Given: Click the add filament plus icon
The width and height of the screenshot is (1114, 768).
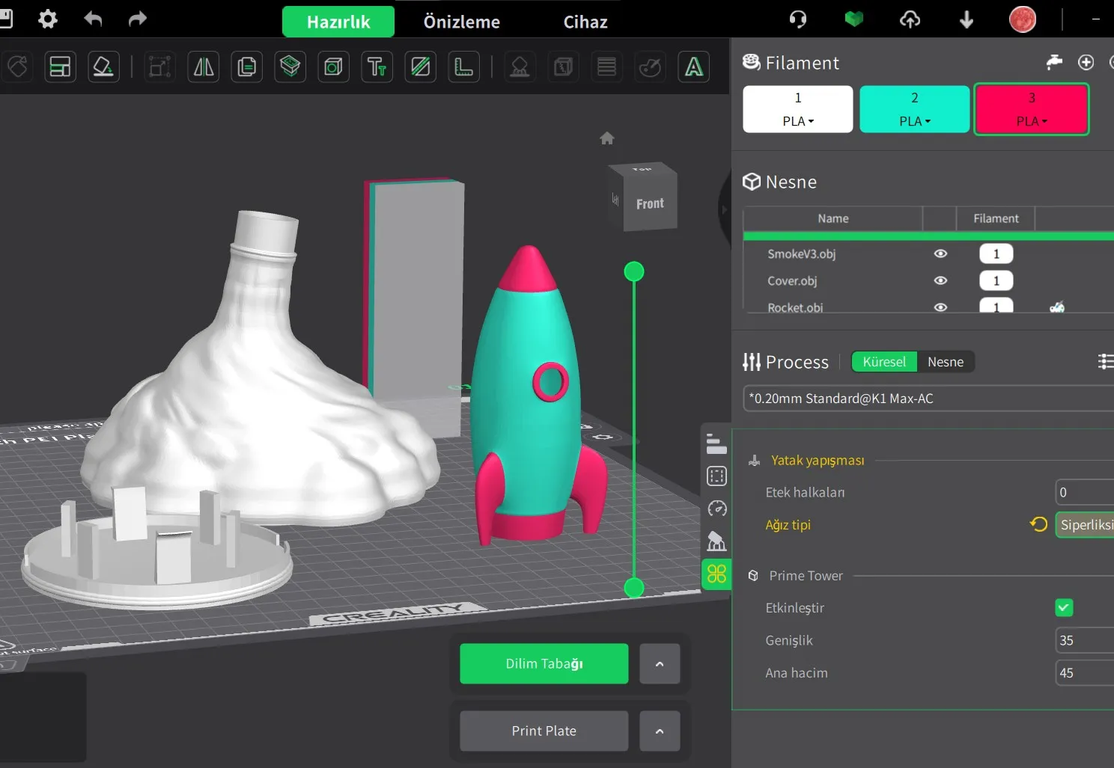Looking at the screenshot, I should tap(1086, 62).
